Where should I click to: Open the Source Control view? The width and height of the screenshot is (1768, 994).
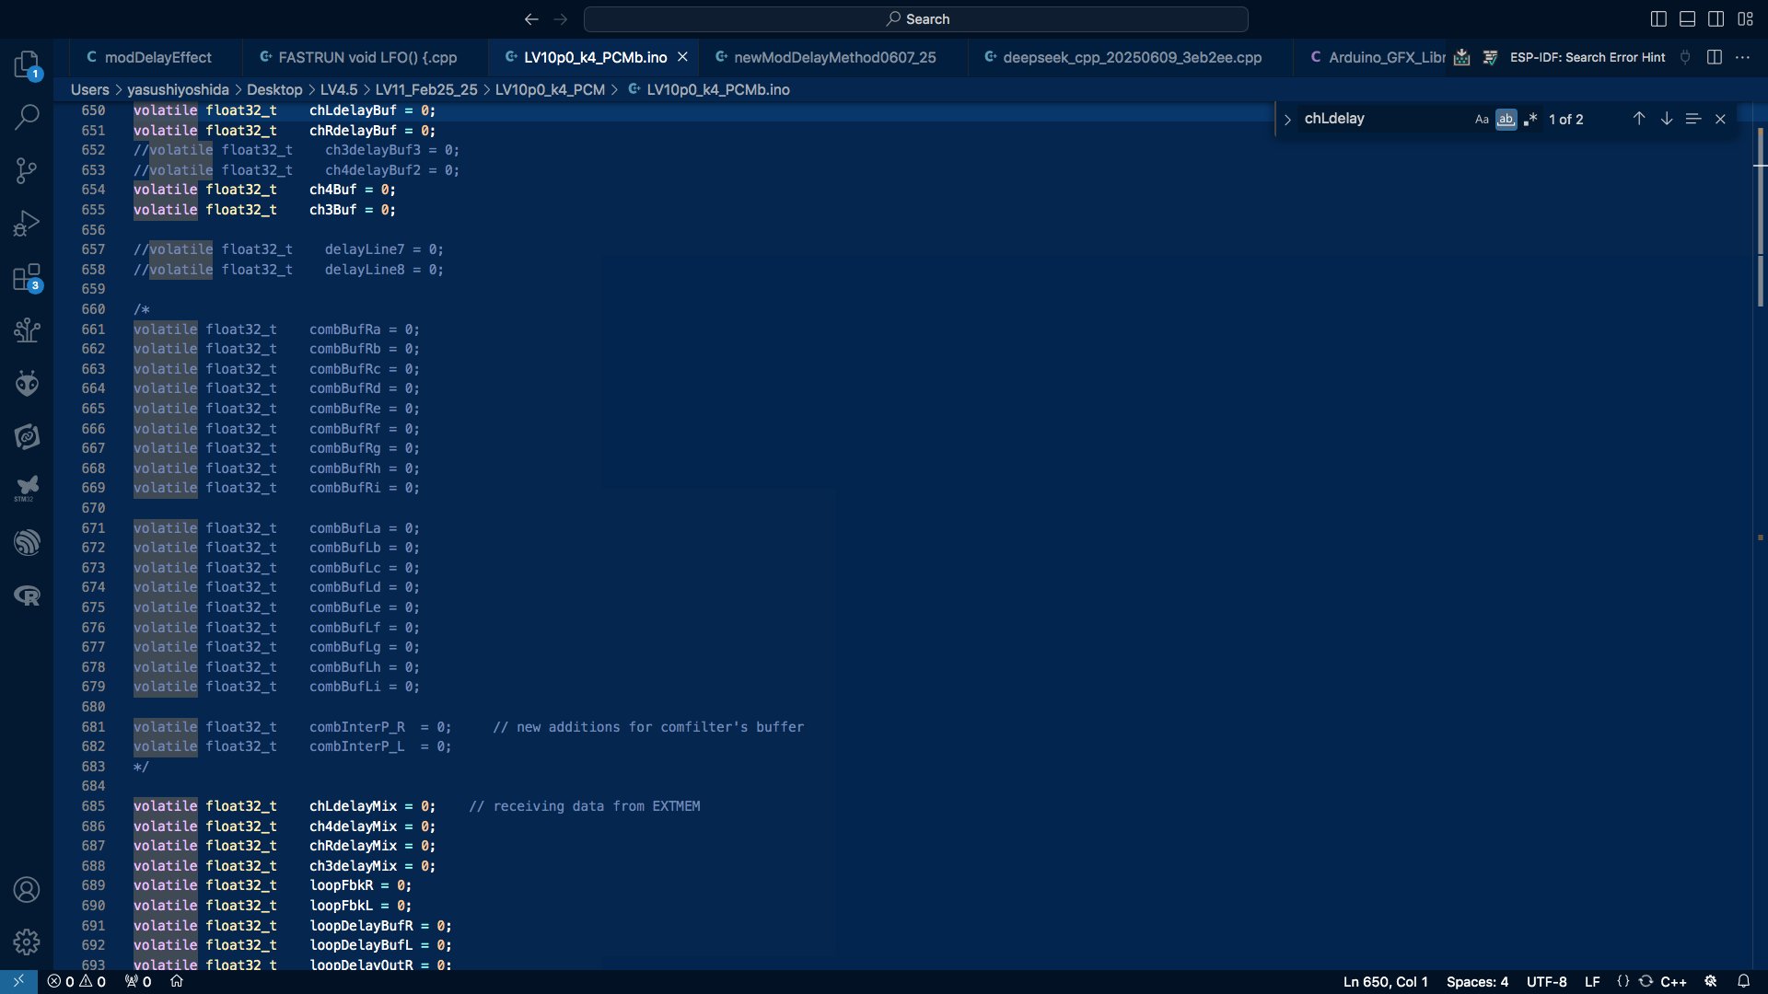[x=27, y=170]
